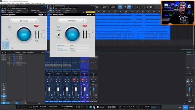Pin the INSTRUMENTAL plugin window

pos(43,6)
